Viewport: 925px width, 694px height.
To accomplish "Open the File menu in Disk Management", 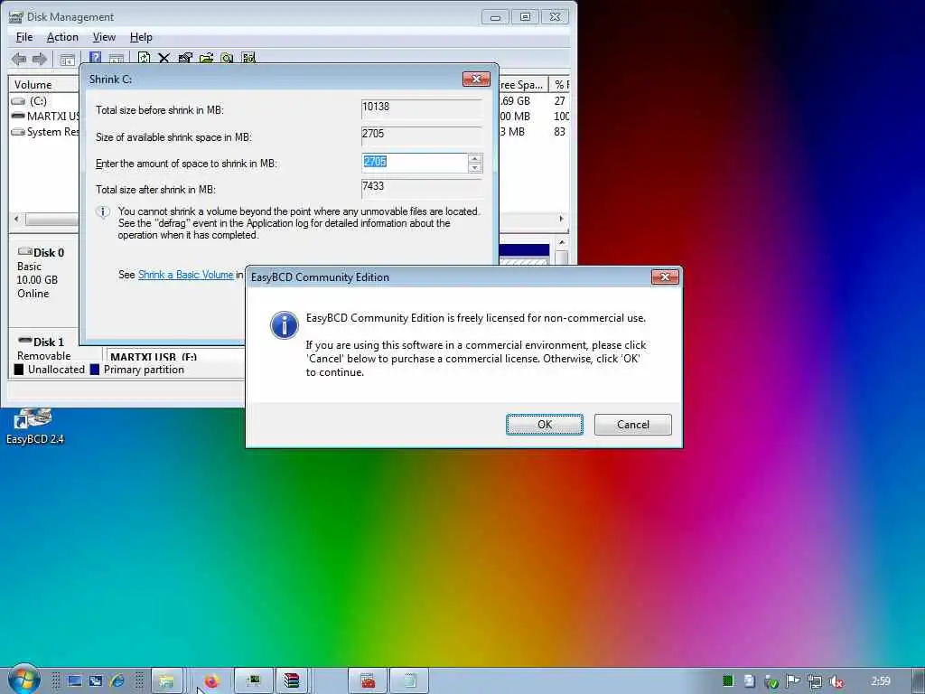I will (24, 37).
